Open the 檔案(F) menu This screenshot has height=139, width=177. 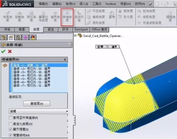pos(43,4)
